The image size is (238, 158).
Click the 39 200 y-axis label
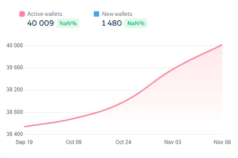point(15,90)
